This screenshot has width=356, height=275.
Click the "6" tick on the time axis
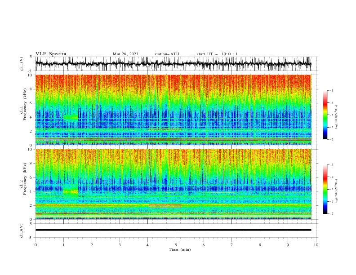204,245
